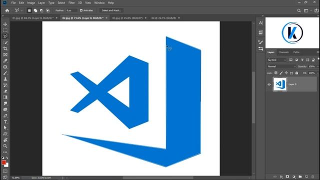The height and width of the screenshot is (180, 320).
Task: Add a layer mask
Action: (x=287, y=176)
